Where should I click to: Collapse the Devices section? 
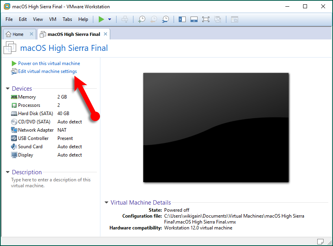7,88
